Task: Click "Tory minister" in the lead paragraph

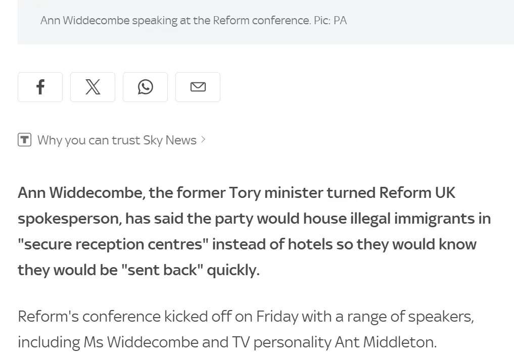Action: 275,192
